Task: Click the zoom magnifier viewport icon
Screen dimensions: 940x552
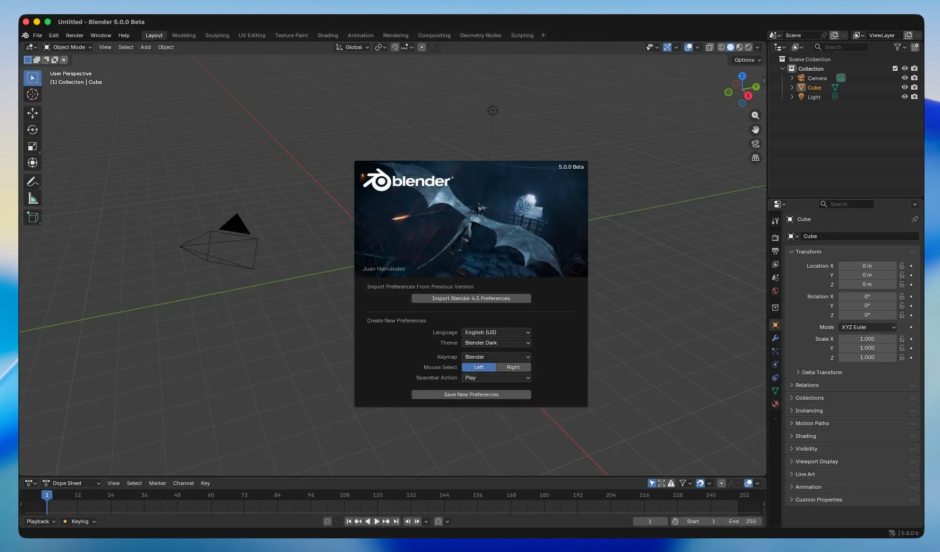Action: coord(755,115)
